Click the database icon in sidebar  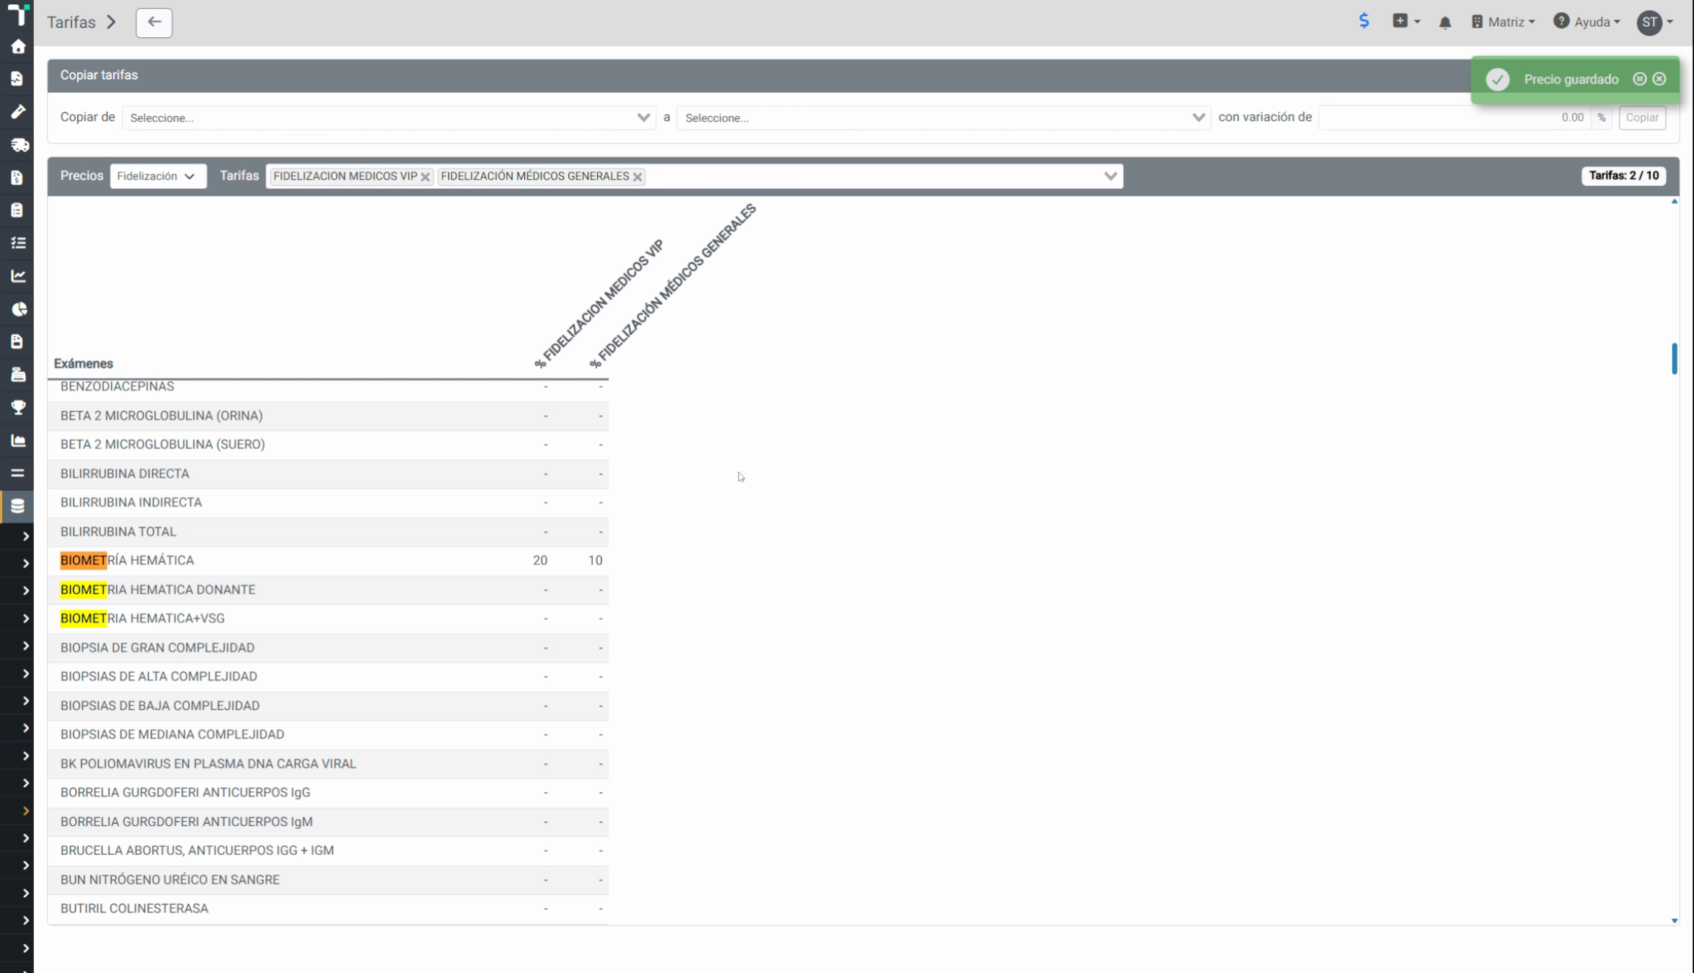(18, 506)
